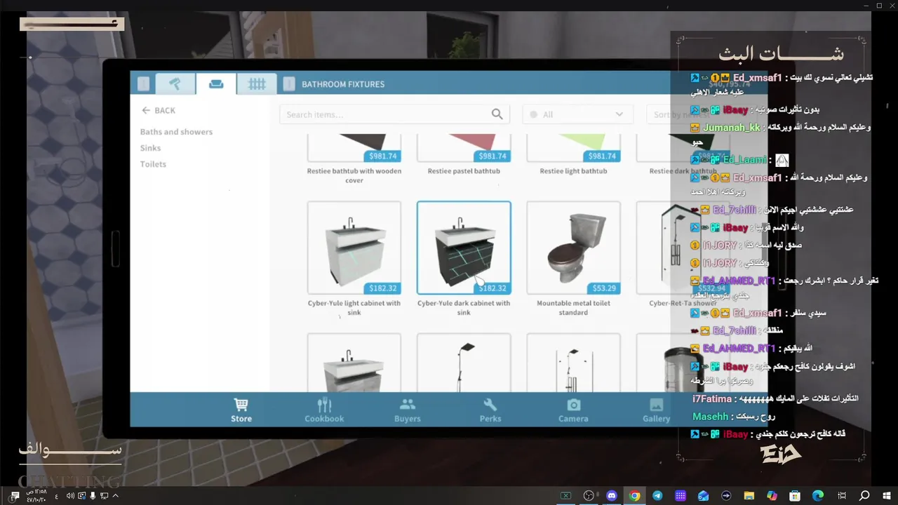
Task: Select the furniture tab with the sofa icon
Action: [216, 84]
